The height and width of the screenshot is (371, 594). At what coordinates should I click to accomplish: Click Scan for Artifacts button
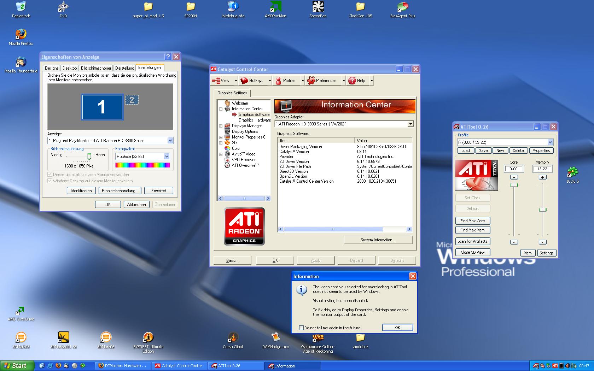click(472, 241)
